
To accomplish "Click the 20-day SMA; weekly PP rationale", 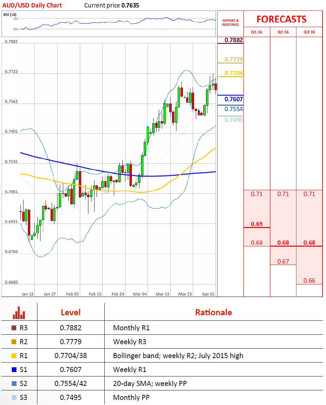I will [x=150, y=384].
